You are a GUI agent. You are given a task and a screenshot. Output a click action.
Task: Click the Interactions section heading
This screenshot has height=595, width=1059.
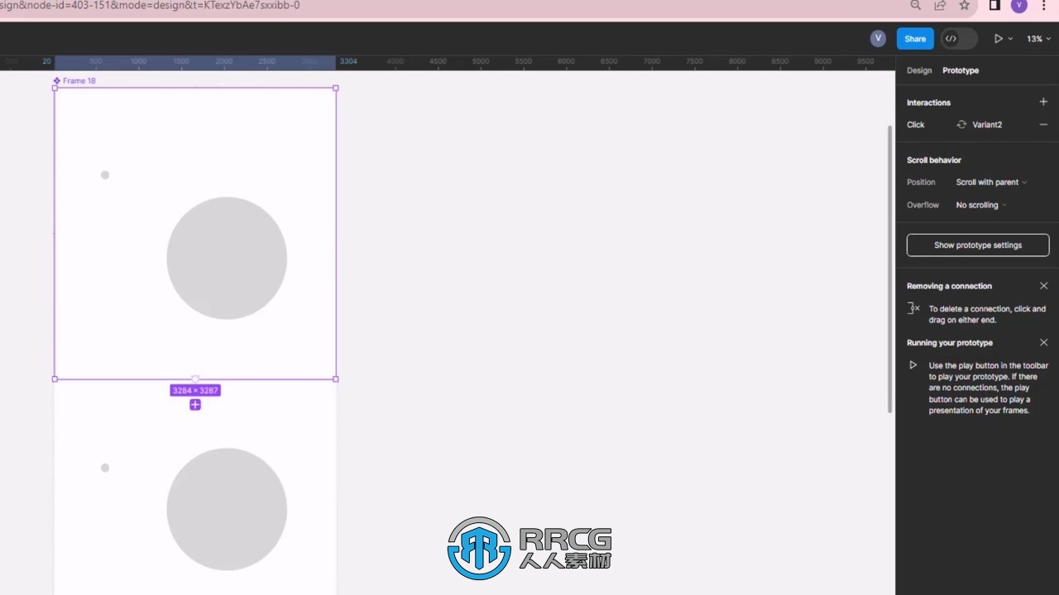coord(928,102)
